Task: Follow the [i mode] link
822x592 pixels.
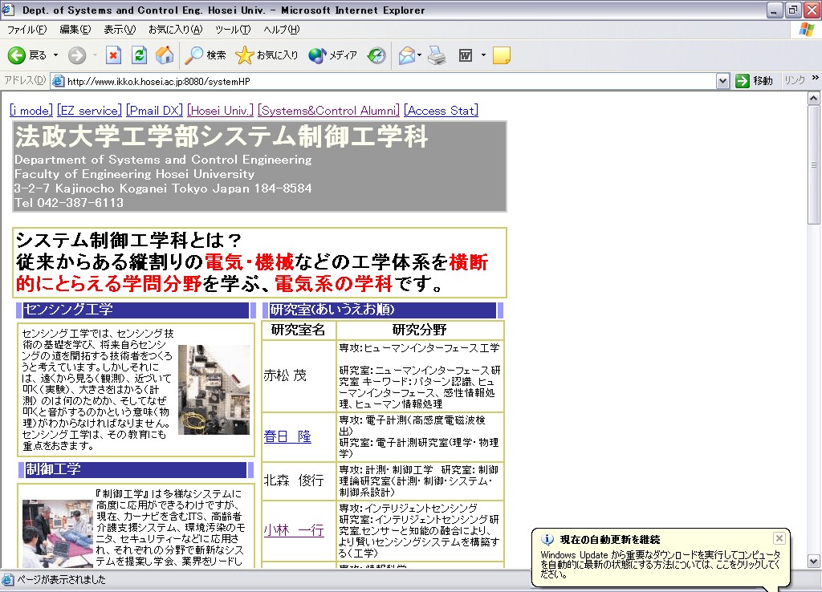Action: click(x=31, y=111)
